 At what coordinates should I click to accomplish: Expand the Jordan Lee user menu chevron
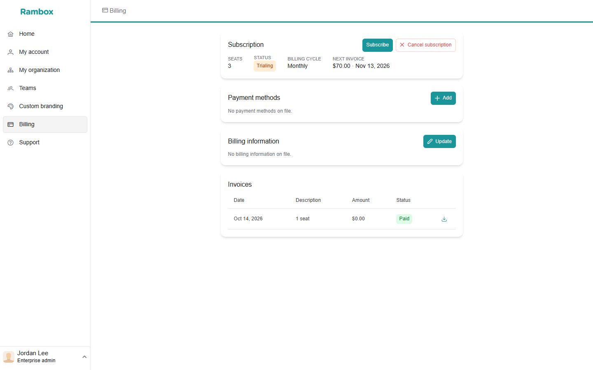(84, 357)
